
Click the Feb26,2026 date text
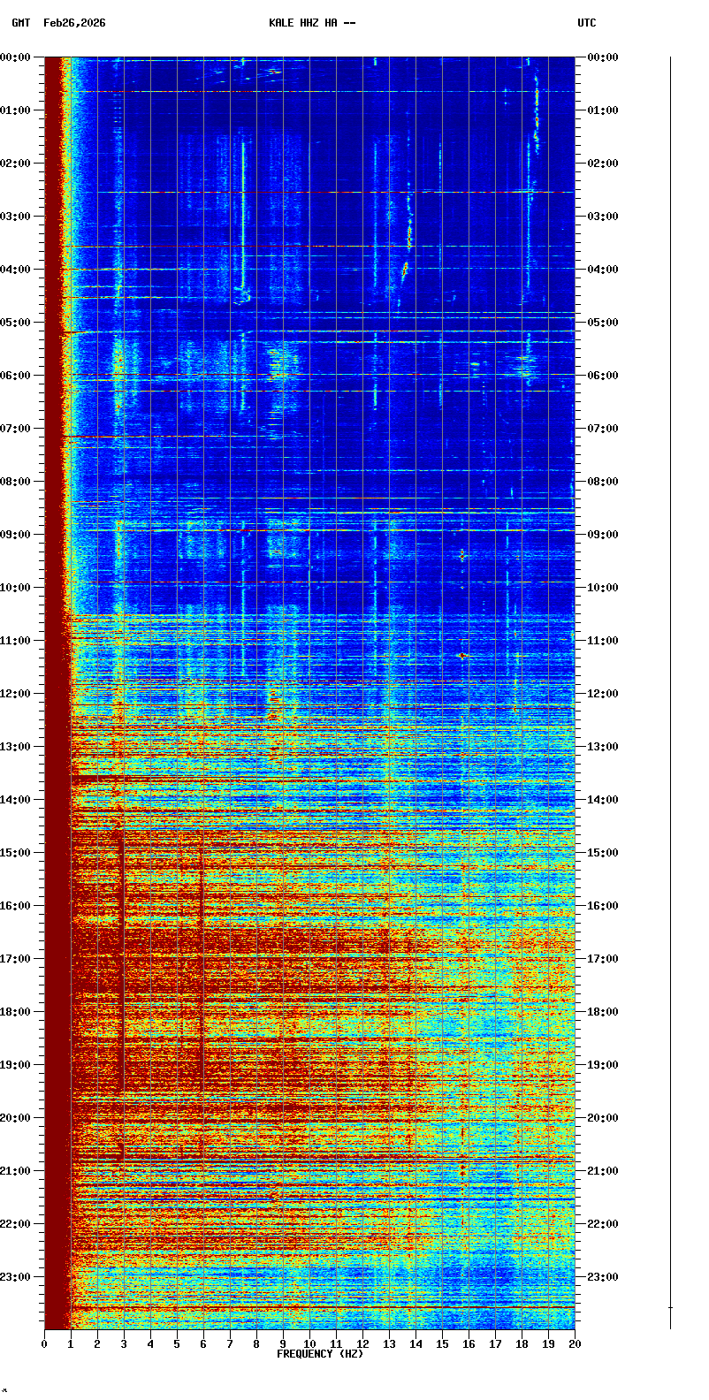[x=74, y=23]
